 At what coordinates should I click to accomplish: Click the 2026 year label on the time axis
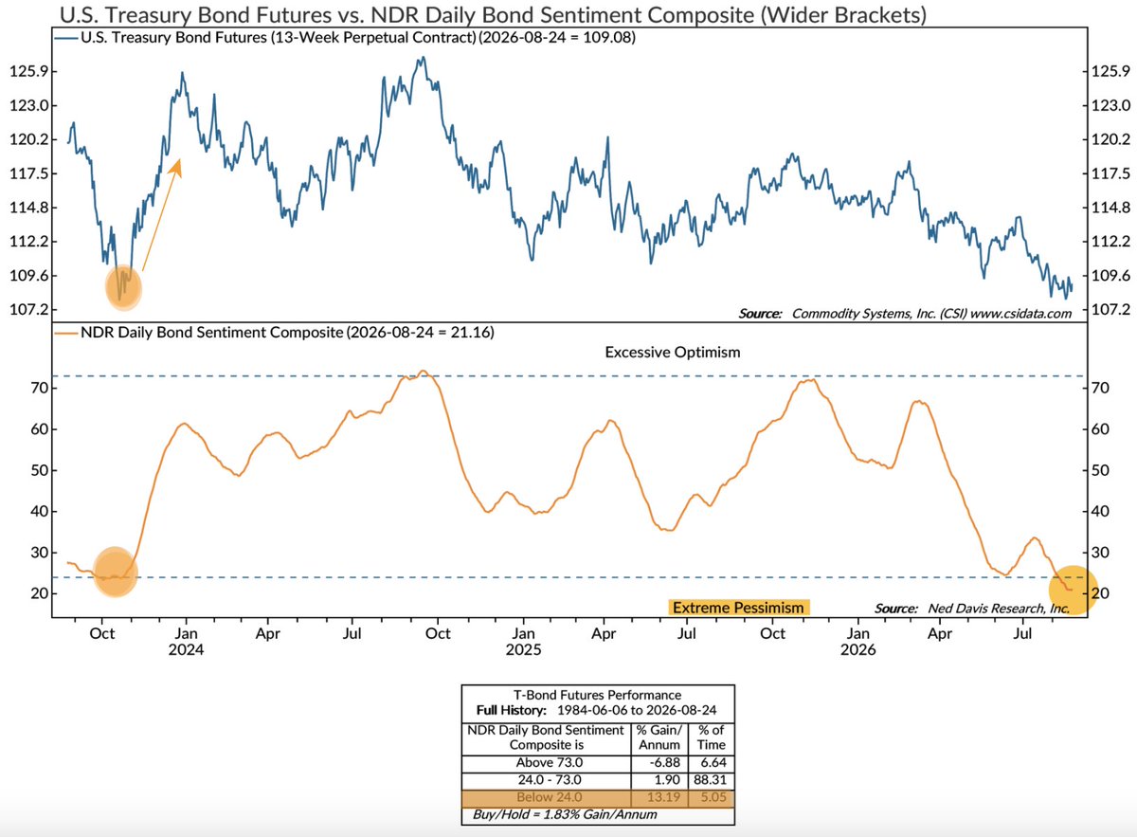(x=857, y=650)
